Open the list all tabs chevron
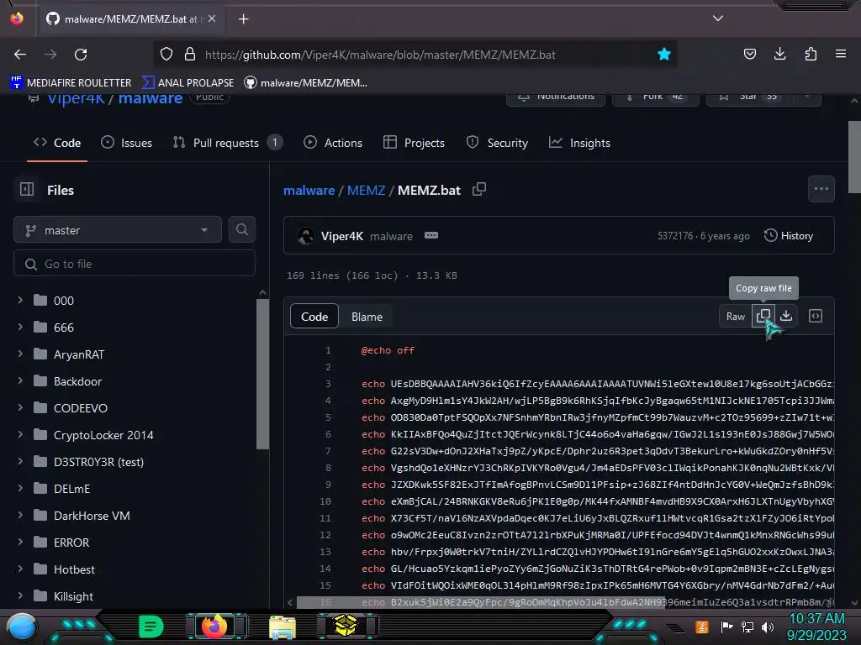The image size is (861, 645). [718, 18]
